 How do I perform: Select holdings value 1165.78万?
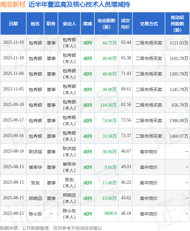pyautogui.click(x=179, y=58)
